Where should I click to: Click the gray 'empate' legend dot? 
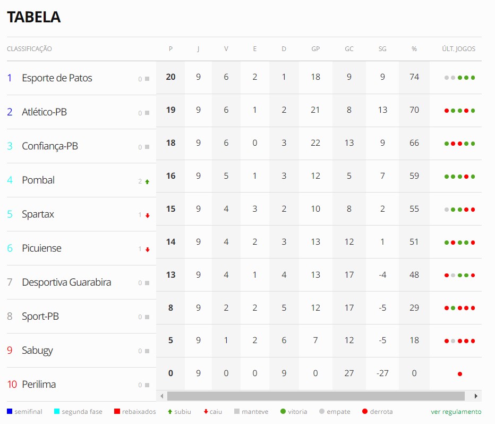tap(322, 411)
